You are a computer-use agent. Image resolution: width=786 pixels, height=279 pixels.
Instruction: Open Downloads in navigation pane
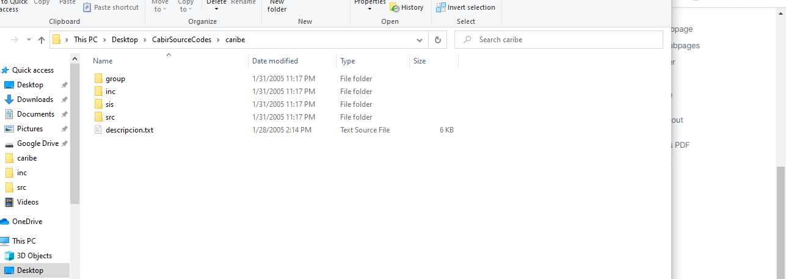pyautogui.click(x=35, y=100)
